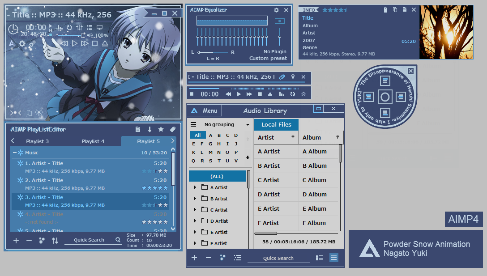Switch Audio Library to detailed list view

pos(319,258)
